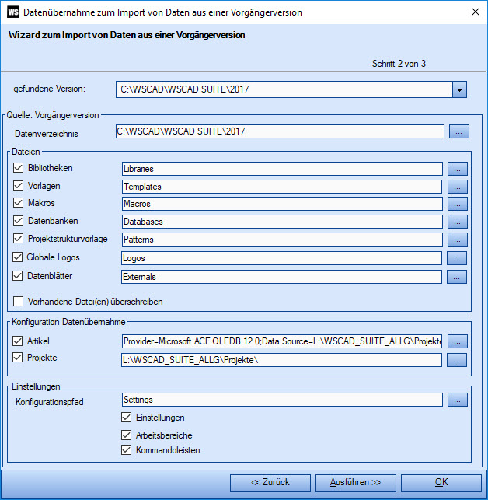This screenshot has height=500, width=488.
Task: Toggle the Projekte checkbox
Action: click(x=18, y=358)
